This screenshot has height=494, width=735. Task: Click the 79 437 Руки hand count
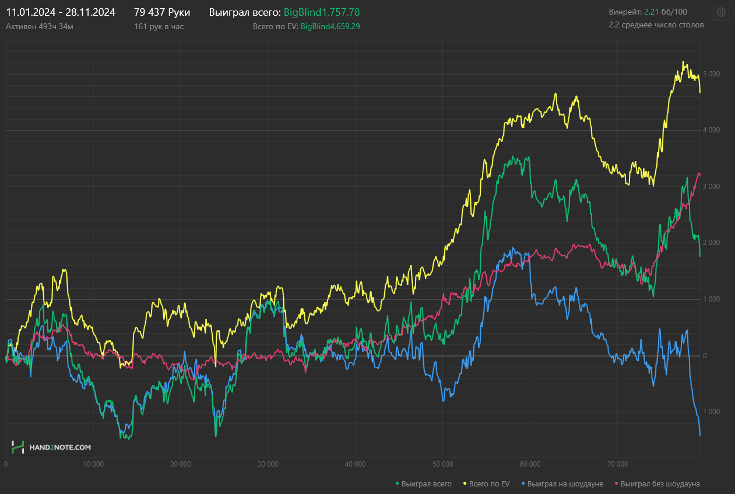pyautogui.click(x=162, y=12)
